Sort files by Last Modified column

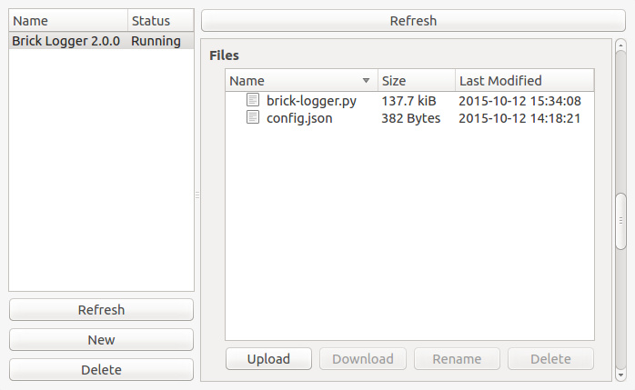click(x=525, y=81)
